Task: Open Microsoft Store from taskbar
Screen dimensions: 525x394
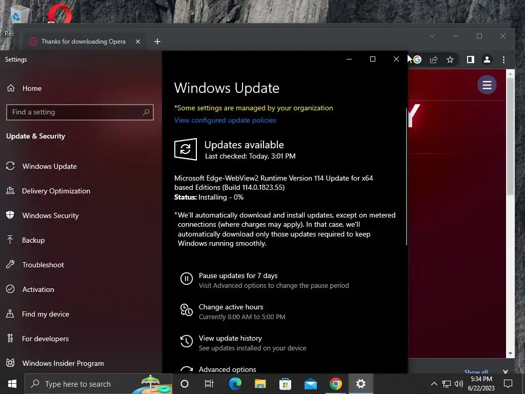Action: pos(285,384)
